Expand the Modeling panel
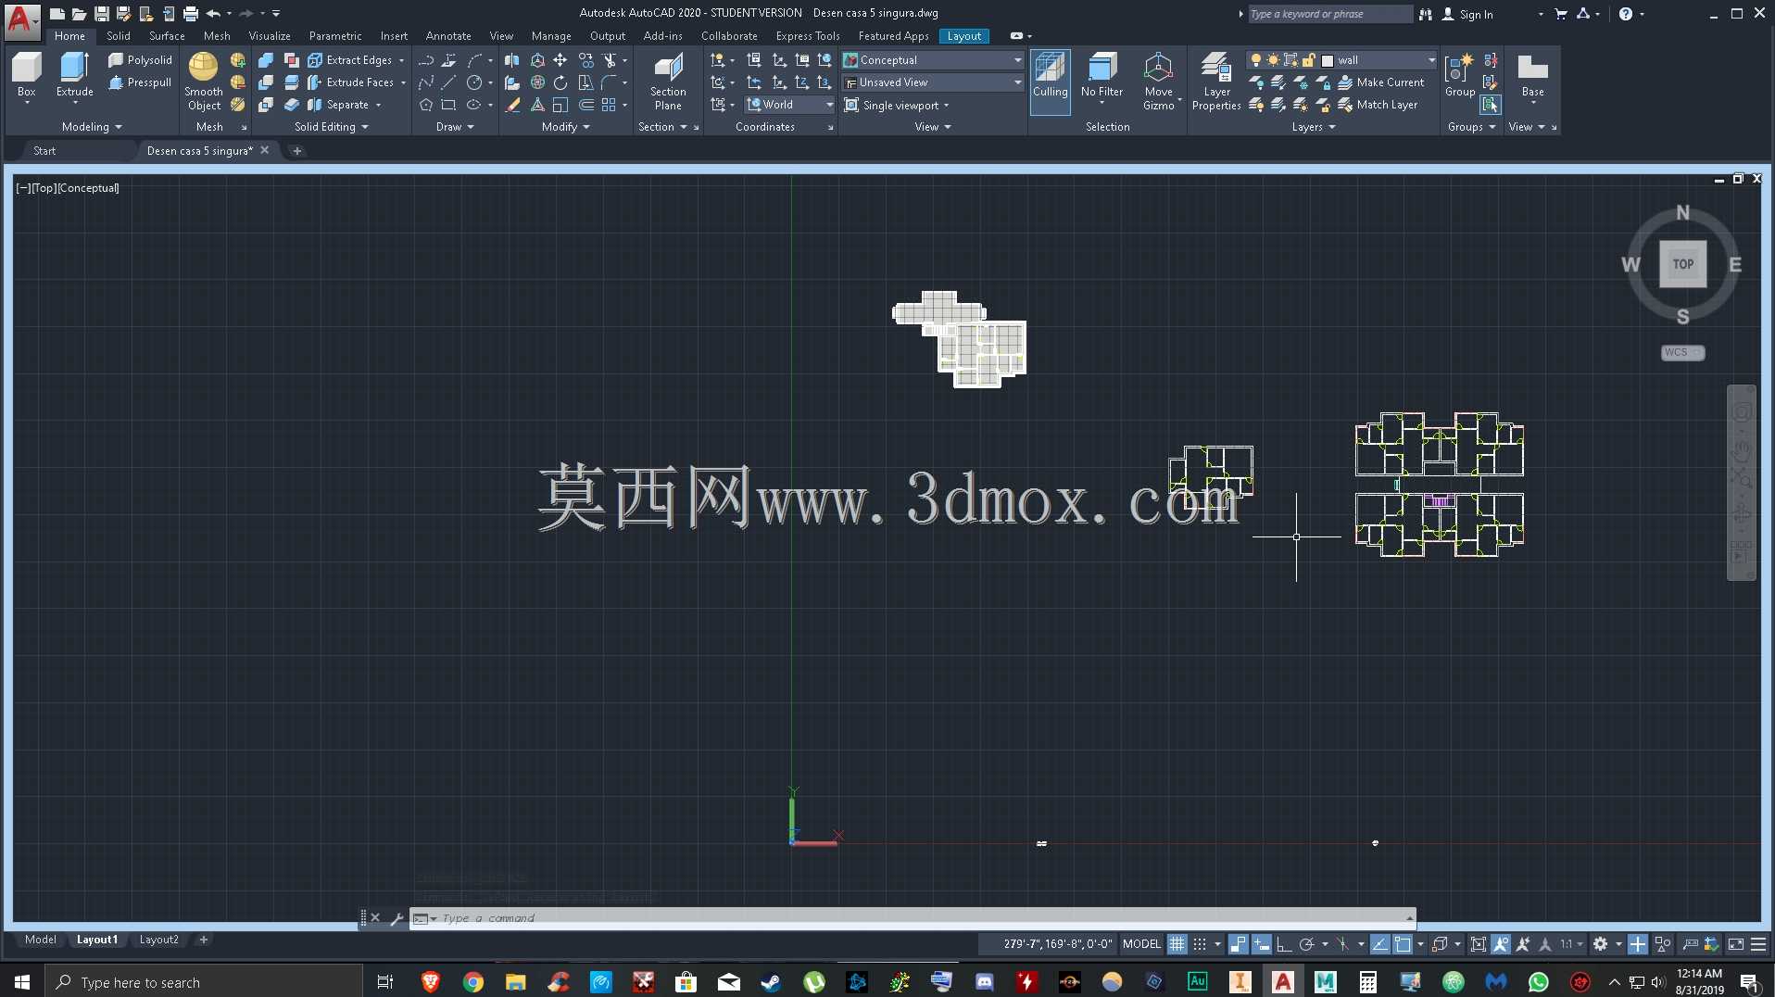 point(91,127)
